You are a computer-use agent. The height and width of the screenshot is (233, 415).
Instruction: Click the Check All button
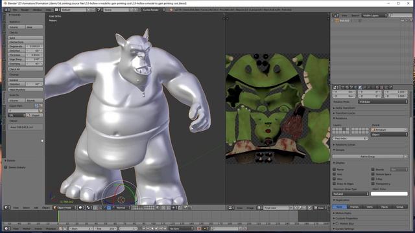tap(25, 69)
